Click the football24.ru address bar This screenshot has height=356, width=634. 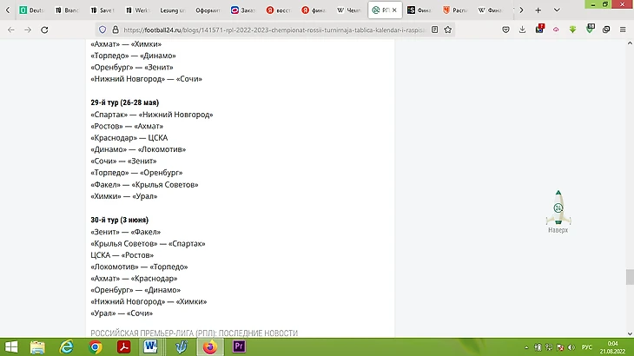click(261, 30)
